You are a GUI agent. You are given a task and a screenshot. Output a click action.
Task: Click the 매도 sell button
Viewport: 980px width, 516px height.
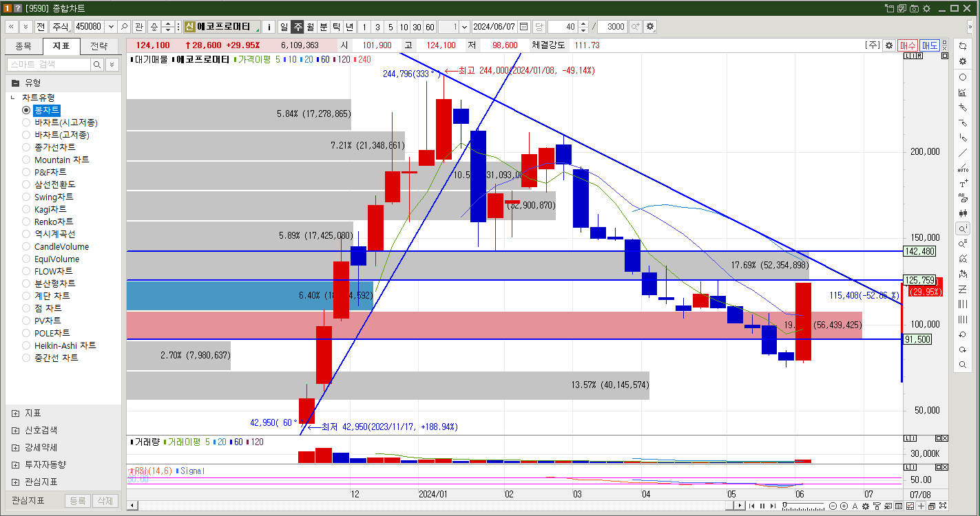[x=930, y=45]
